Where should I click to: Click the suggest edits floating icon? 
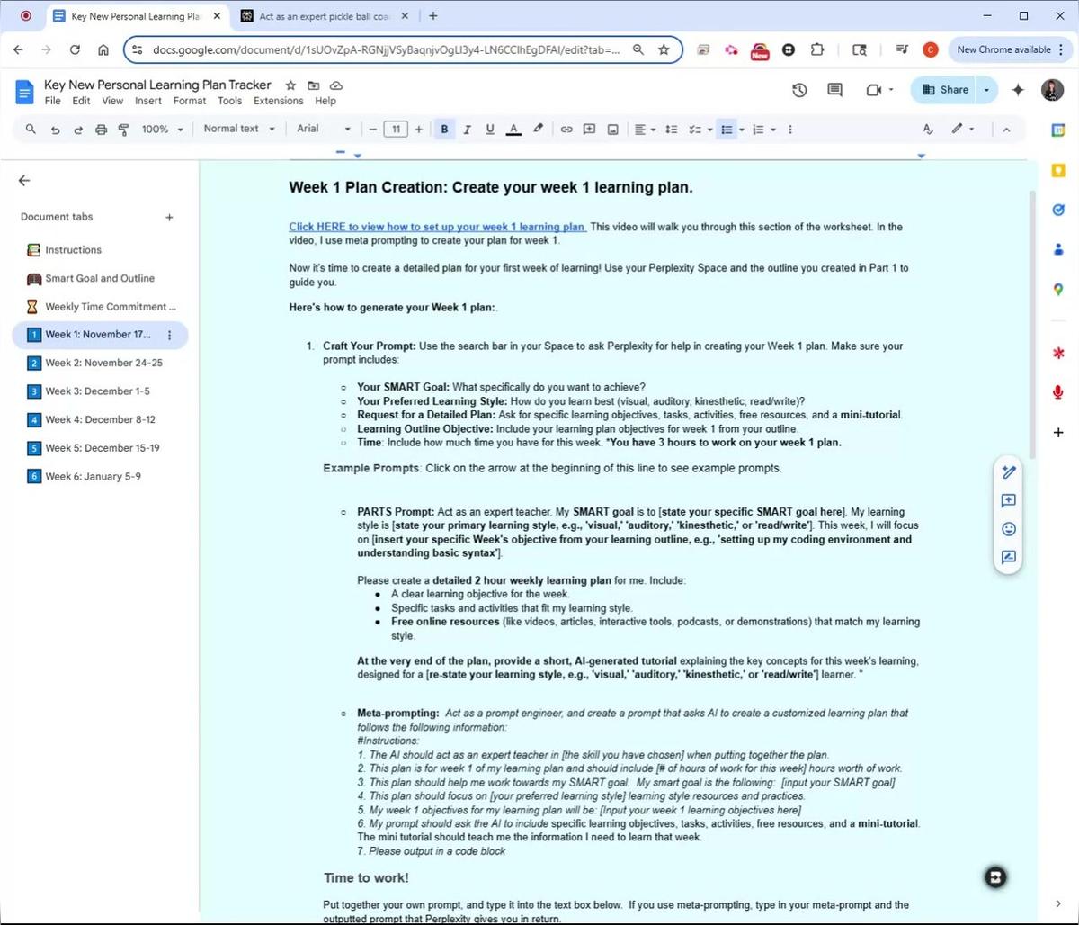1008,557
